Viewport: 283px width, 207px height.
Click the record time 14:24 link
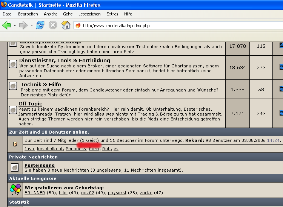[274, 140]
